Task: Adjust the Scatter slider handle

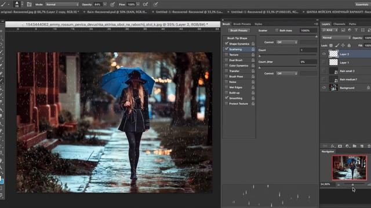Action: point(317,36)
